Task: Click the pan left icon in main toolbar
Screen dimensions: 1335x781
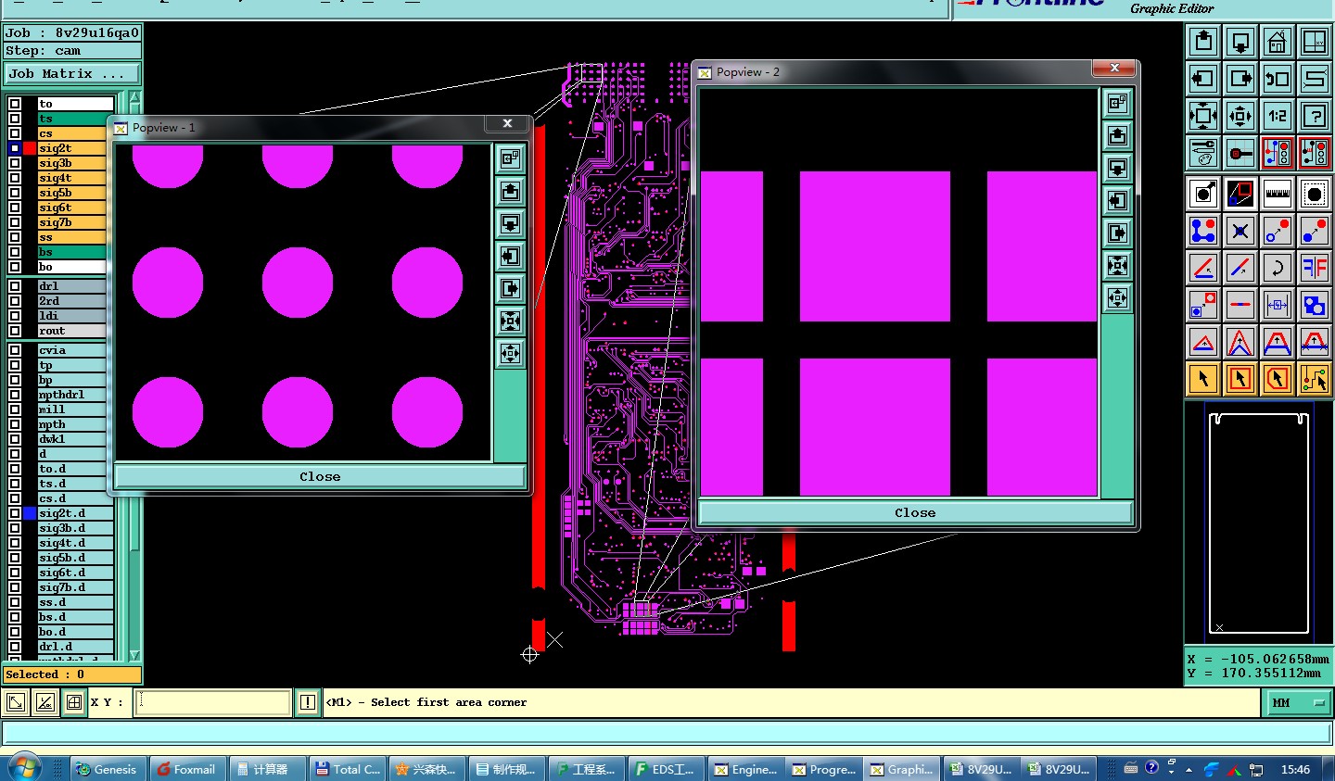Action: point(1203,79)
